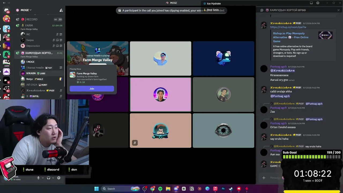Open Discord direct messages home icon
The width and height of the screenshot is (343, 193).
point(6,10)
